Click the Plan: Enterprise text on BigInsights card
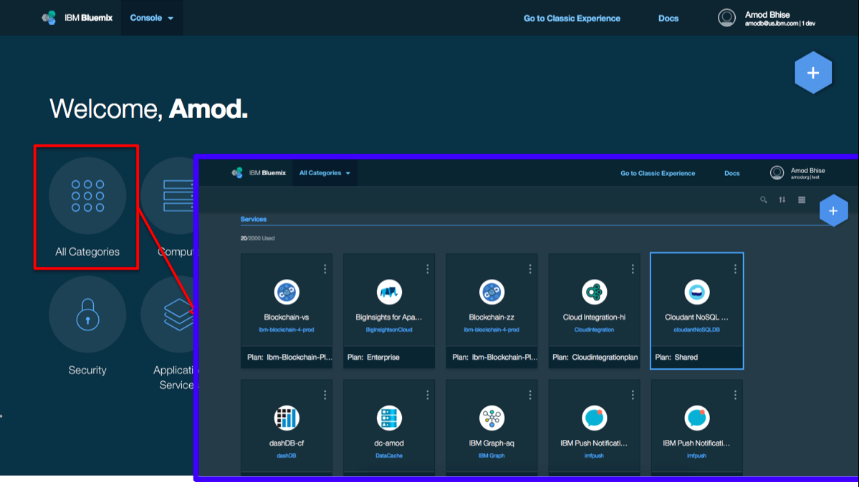This screenshot has width=859, height=487. pos(374,357)
